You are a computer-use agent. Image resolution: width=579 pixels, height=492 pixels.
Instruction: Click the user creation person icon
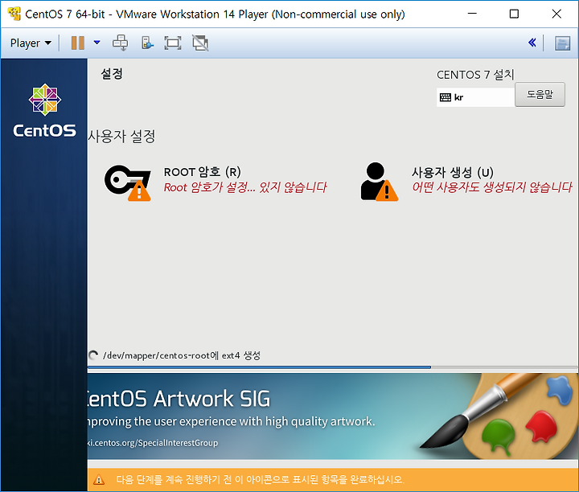point(380,182)
